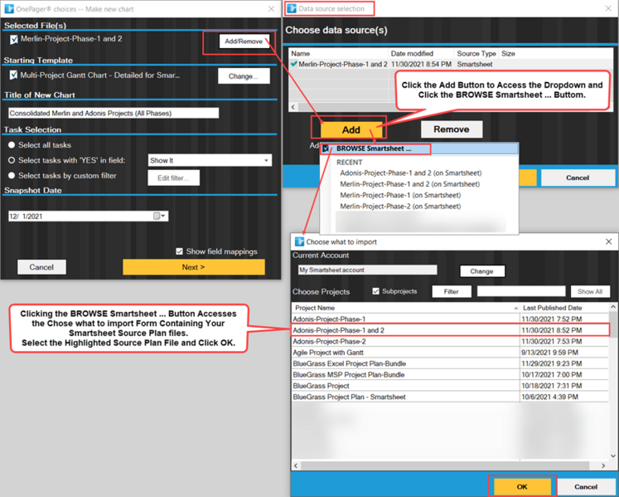The image size is (619, 497).
Task: Click the Date modified column header
Action: (x=421, y=53)
